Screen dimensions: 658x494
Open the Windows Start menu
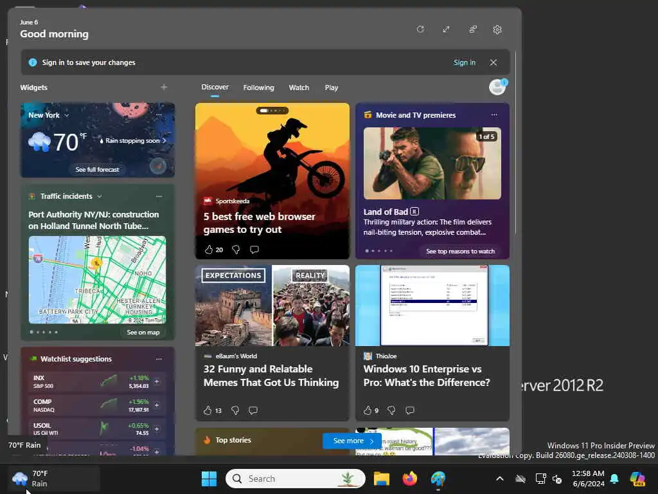[209, 479]
